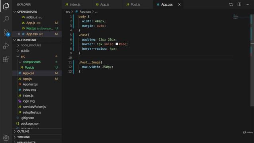
Task: Open the Manage gear settings icon
Action: [x=6, y=138]
